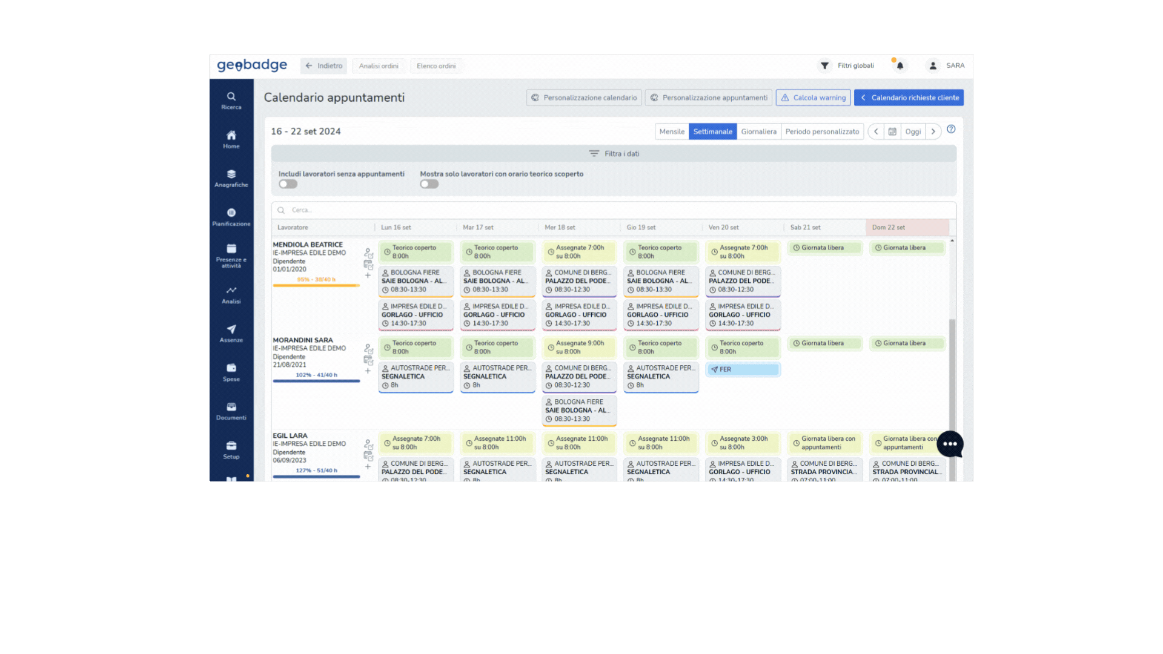Open Personalizzazione calendario
Image resolution: width=1163 pixels, height=654 pixels.
[584, 97]
